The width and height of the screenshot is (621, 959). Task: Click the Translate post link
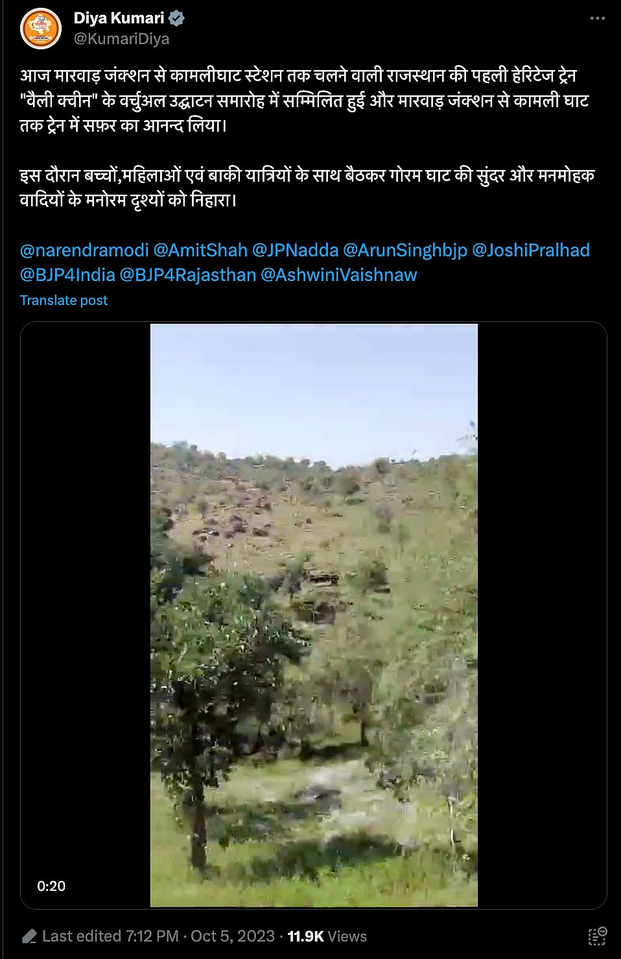click(64, 300)
